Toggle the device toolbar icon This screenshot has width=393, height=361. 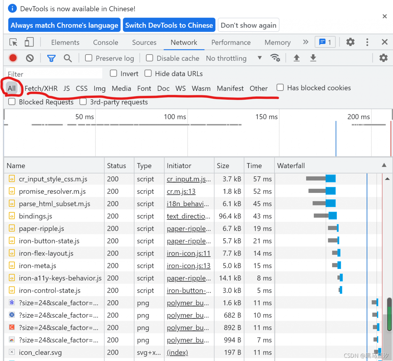click(29, 42)
